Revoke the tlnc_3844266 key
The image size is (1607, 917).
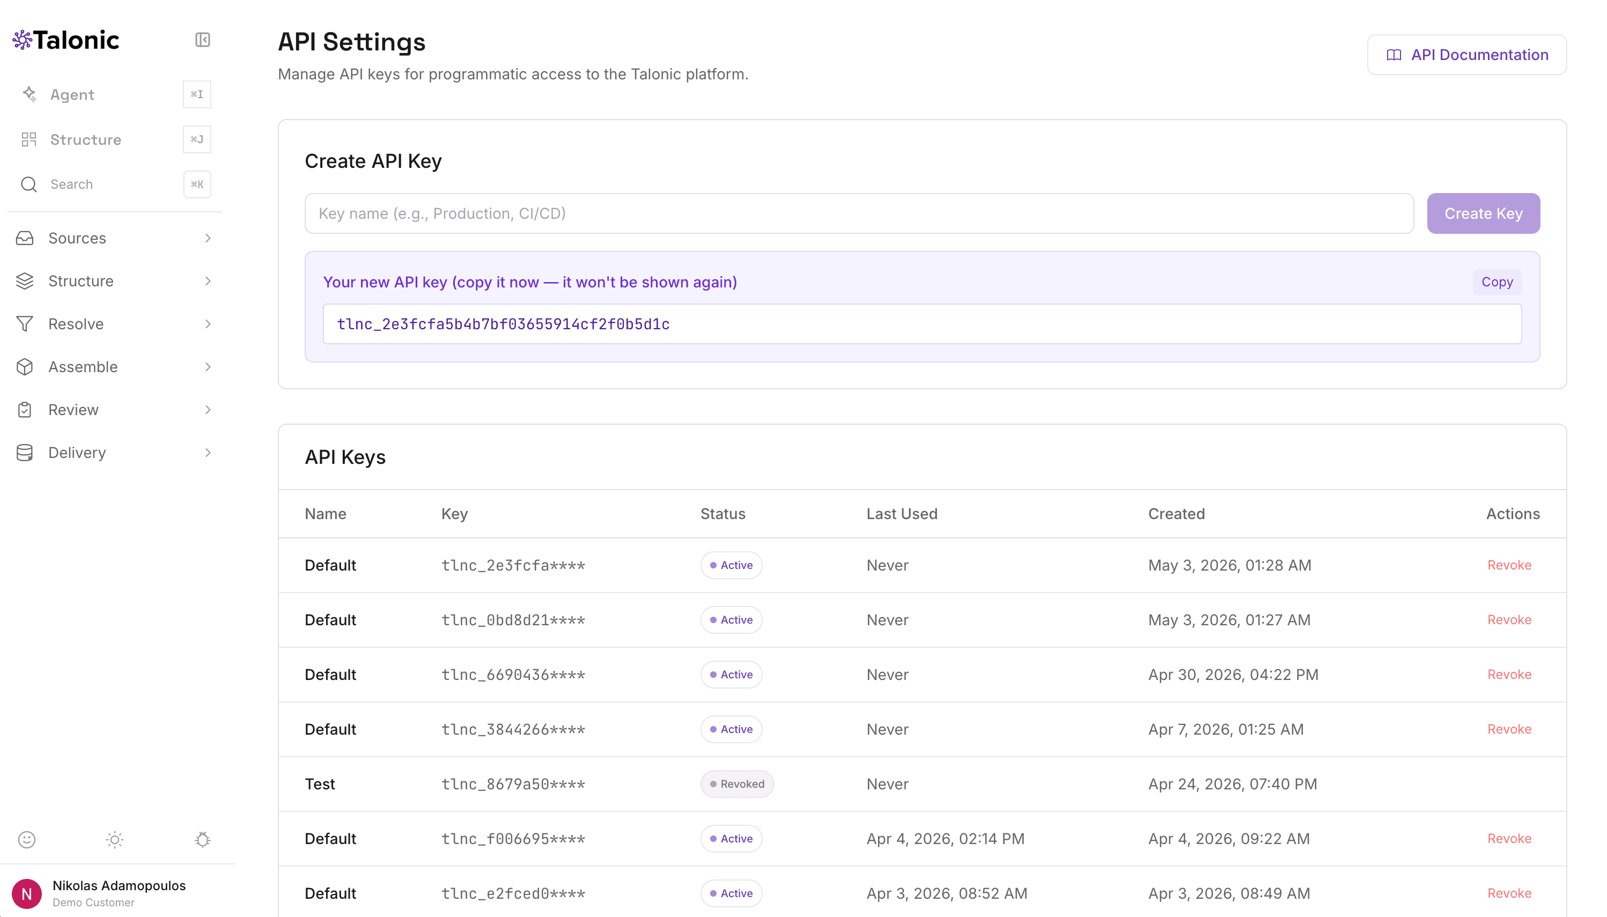tap(1509, 729)
